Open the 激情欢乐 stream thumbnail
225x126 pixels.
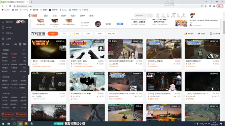pyautogui.click(x=202, y=49)
